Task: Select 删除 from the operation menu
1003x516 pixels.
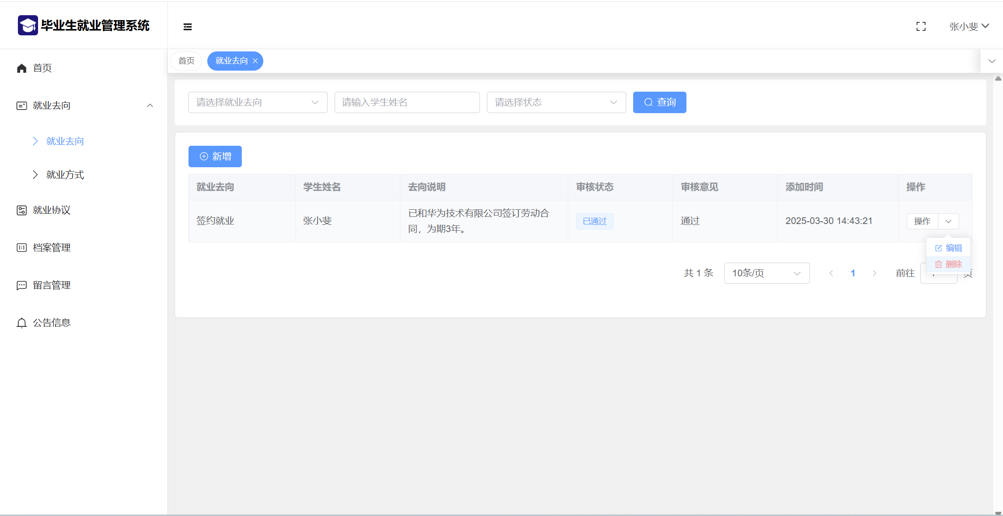Action: coord(949,264)
